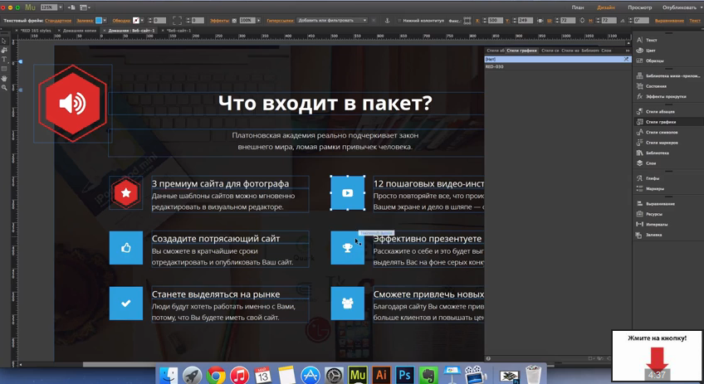704x384 pixels.
Task: Click the Гиперссылки label
Action: (x=280, y=21)
